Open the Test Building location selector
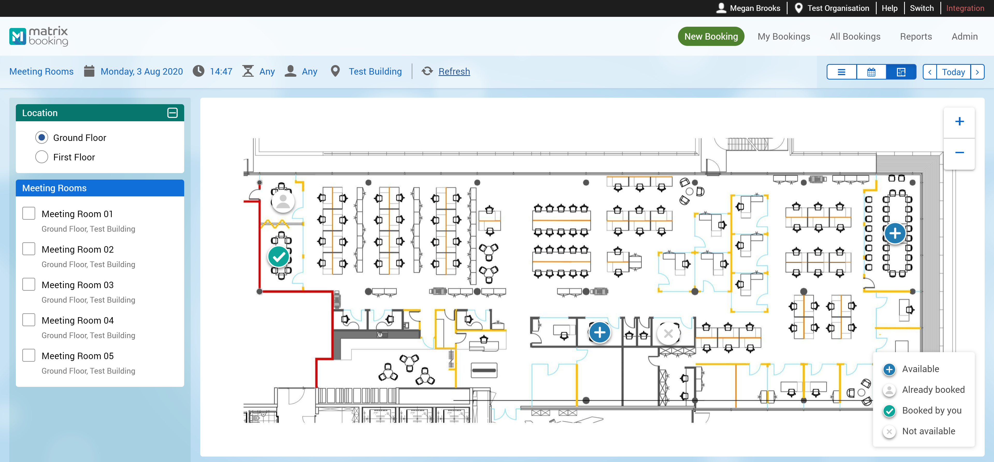Viewport: 994px width, 462px height. pyautogui.click(x=375, y=72)
